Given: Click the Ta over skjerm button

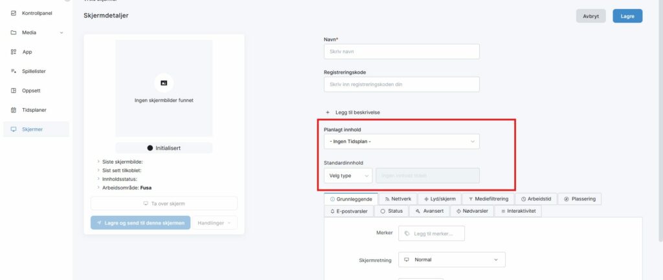Looking at the screenshot, I should pos(164,204).
